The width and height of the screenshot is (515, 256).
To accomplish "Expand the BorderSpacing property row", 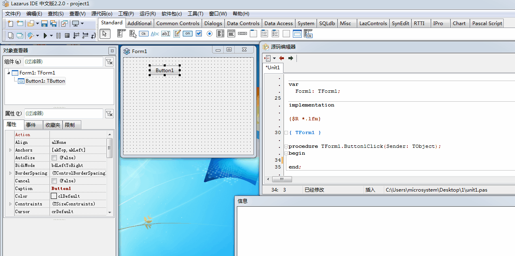I will click(x=10, y=173).
